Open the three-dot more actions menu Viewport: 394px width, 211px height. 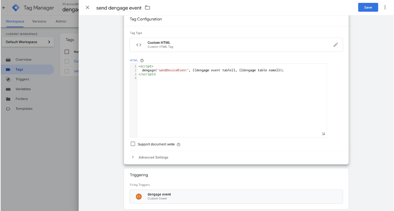[385, 7]
